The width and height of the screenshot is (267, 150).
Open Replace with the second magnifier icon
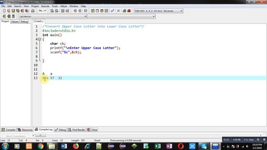coord(57,11)
